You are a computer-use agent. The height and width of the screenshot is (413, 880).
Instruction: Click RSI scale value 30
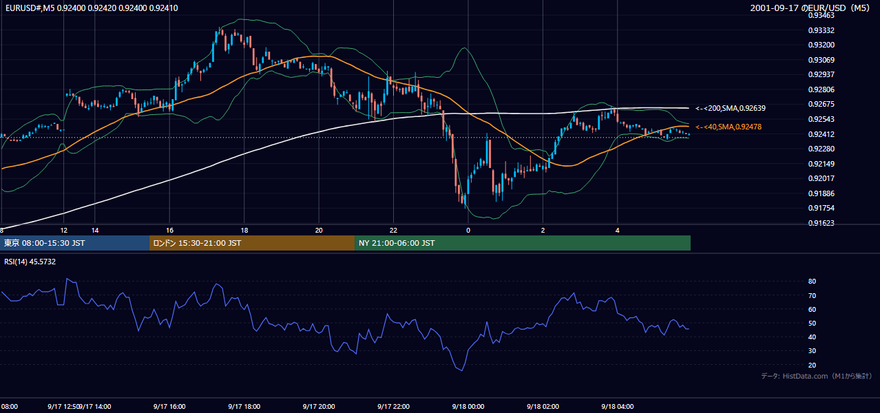[x=812, y=350]
